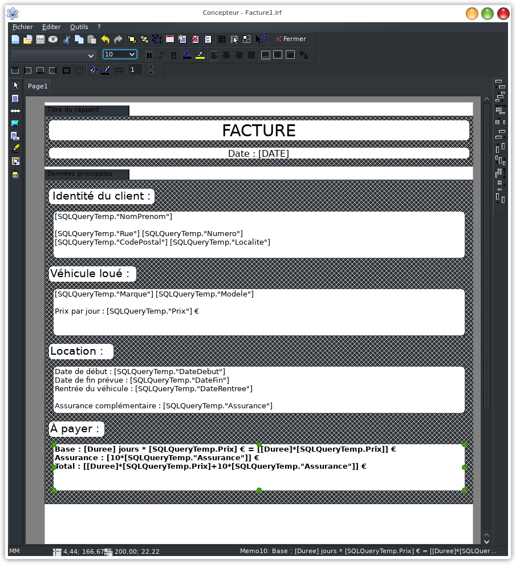Open the Fichier menu
The width and height of the screenshot is (516, 564).
pyautogui.click(x=23, y=27)
